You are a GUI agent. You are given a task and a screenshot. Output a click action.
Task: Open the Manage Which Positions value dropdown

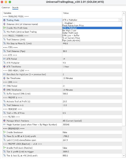pyautogui.click(x=92, y=121)
